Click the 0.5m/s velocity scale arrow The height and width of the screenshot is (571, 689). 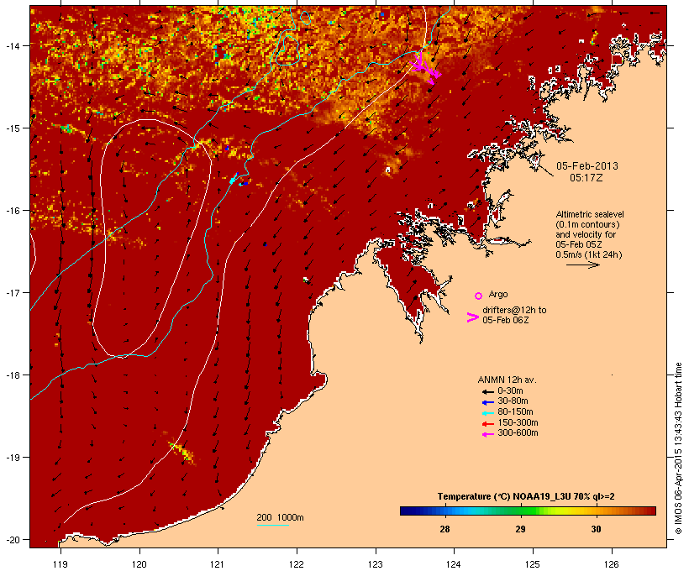click(582, 265)
